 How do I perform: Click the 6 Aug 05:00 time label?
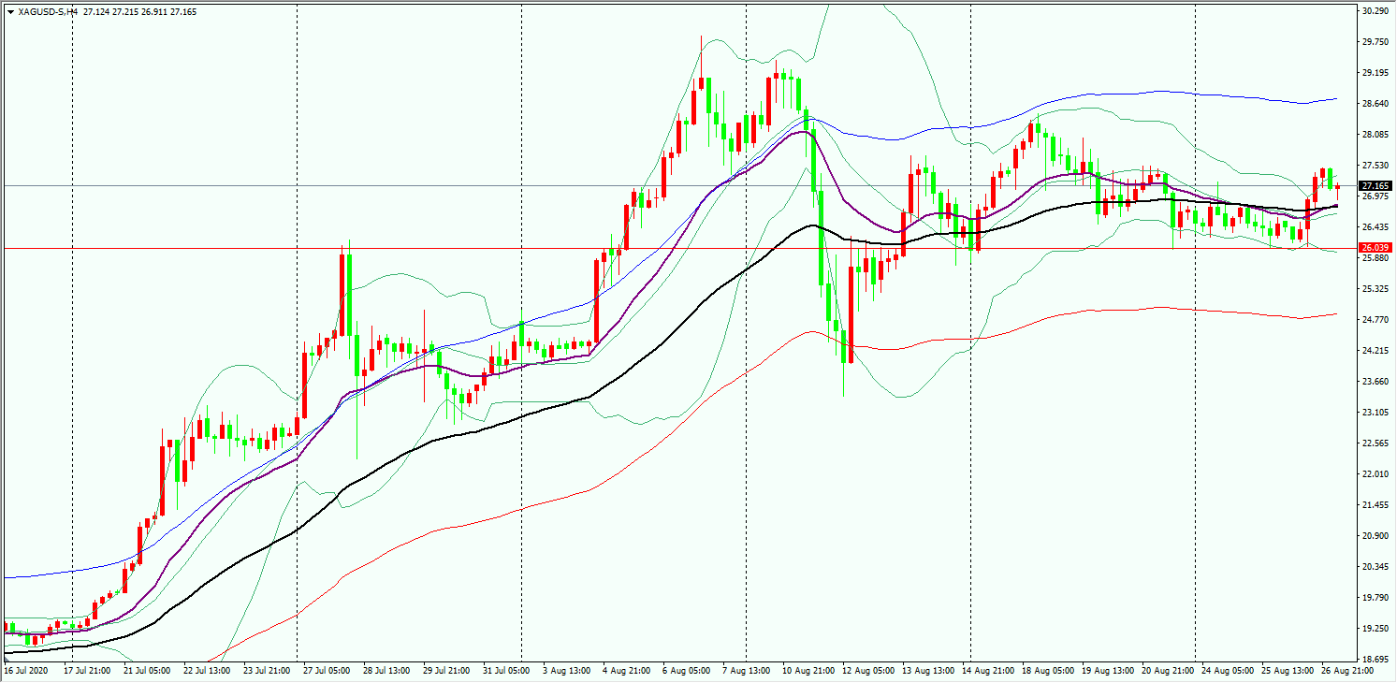click(x=685, y=671)
